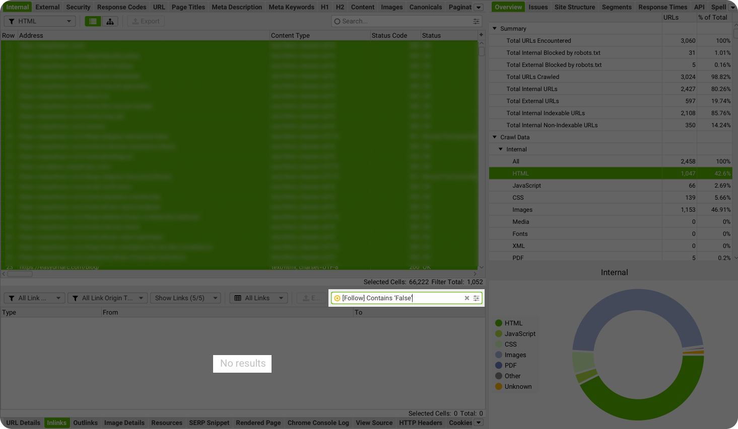Screen dimensions: 738x429
Task: Open search options icon in top search bar
Action: 476,21
